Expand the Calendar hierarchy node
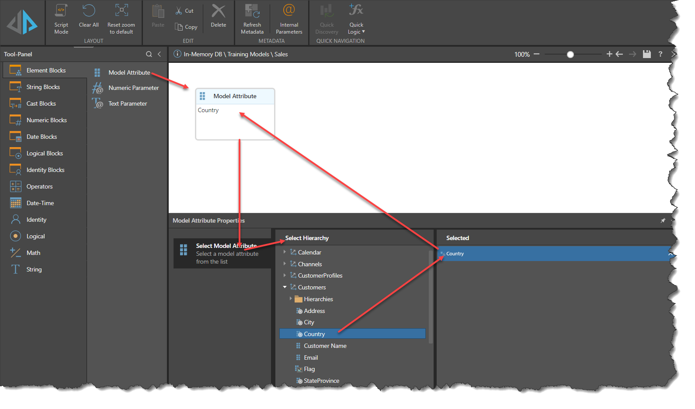The height and width of the screenshot is (409, 695). pos(285,252)
